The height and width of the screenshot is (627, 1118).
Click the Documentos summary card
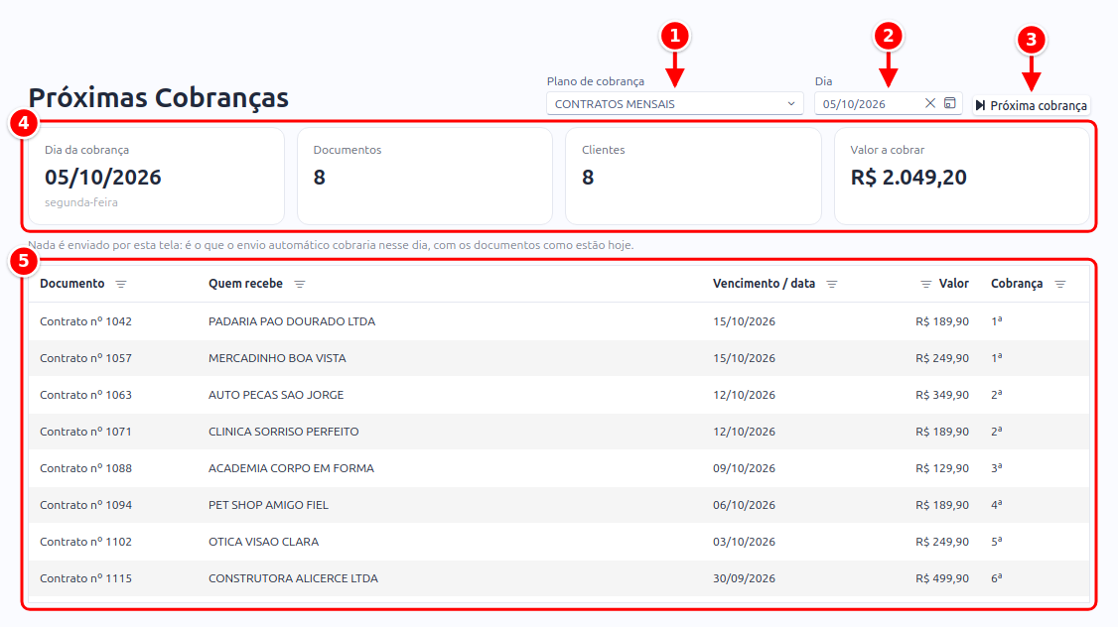pos(425,176)
